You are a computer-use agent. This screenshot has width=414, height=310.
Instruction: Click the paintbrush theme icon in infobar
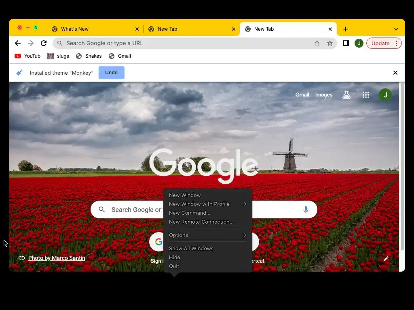pyautogui.click(x=19, y=73)
